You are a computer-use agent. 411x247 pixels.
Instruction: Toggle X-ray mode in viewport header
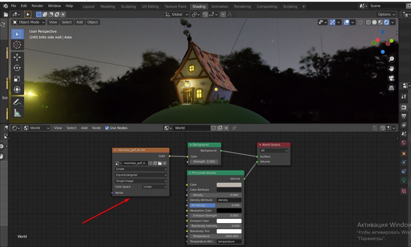pos(360,22)
